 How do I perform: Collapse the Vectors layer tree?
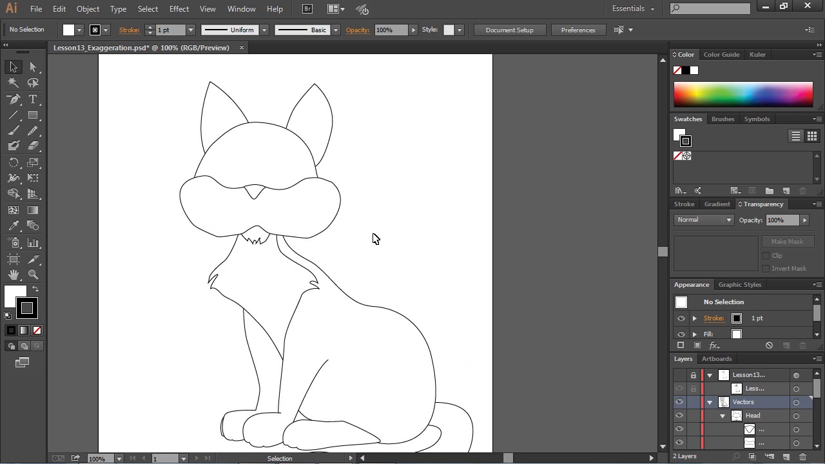point(710,402)
